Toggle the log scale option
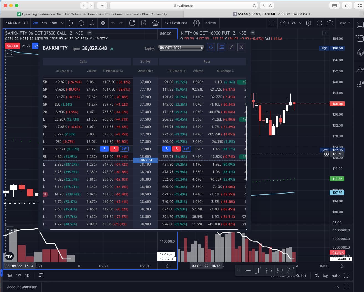The height and width of the screenshot is (292, 364). (325, 275)
